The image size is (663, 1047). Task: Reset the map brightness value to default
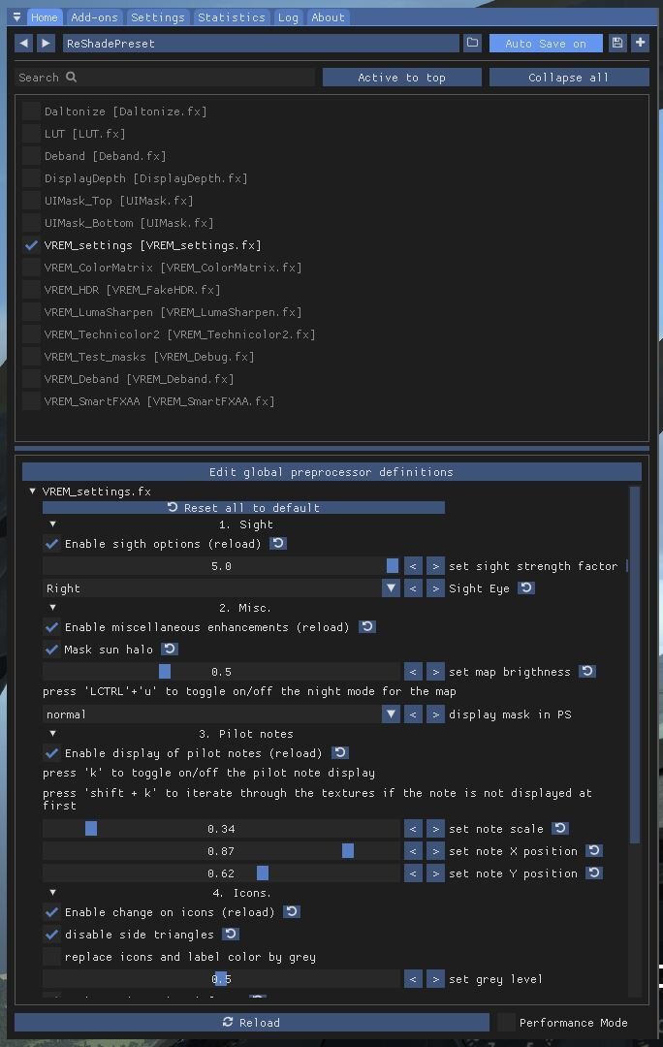[587, 672]
